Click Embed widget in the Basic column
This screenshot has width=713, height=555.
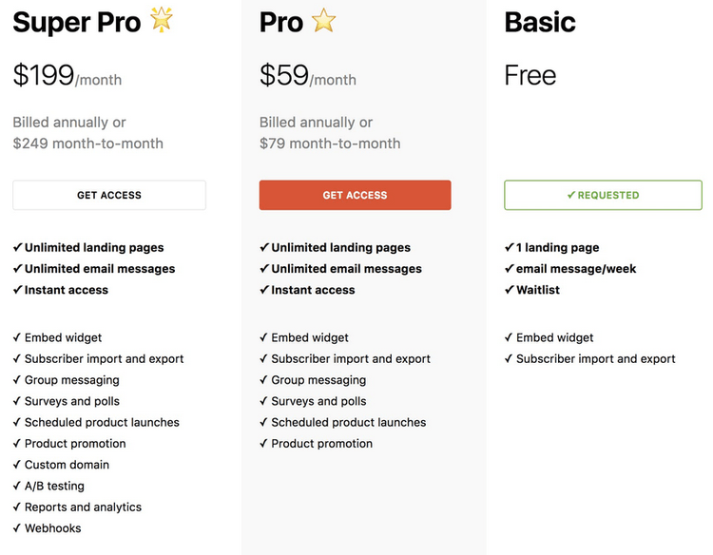pos(554,337)
